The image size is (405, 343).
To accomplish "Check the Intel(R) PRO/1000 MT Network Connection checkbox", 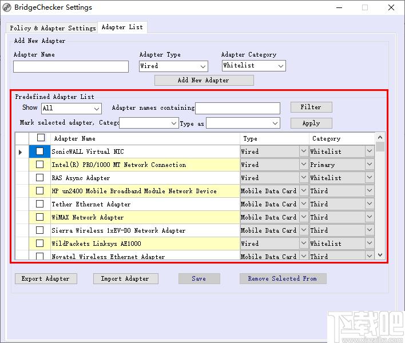I will 40,165.
